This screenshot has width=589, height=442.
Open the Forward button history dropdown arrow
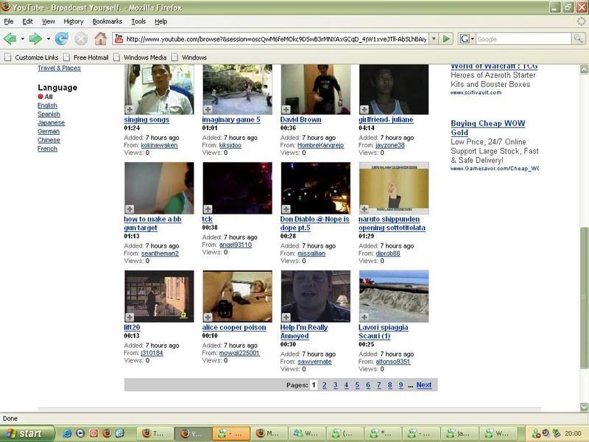[x=49, y=39]
